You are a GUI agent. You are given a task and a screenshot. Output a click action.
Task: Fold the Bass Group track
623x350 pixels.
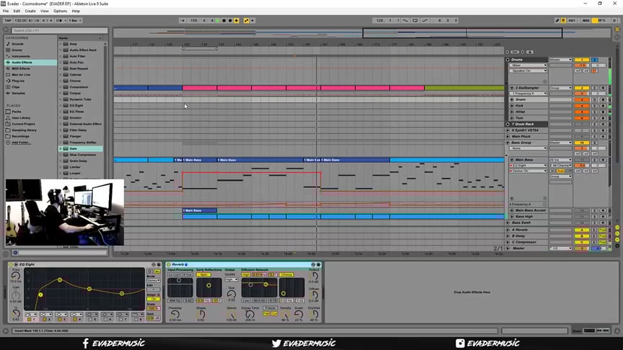pos(508,143)
